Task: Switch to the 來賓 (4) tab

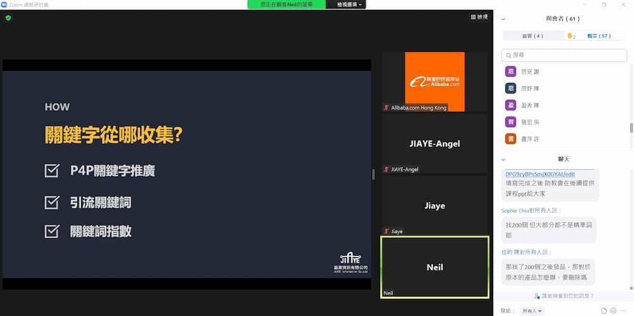Action: (x=533, y=36)
